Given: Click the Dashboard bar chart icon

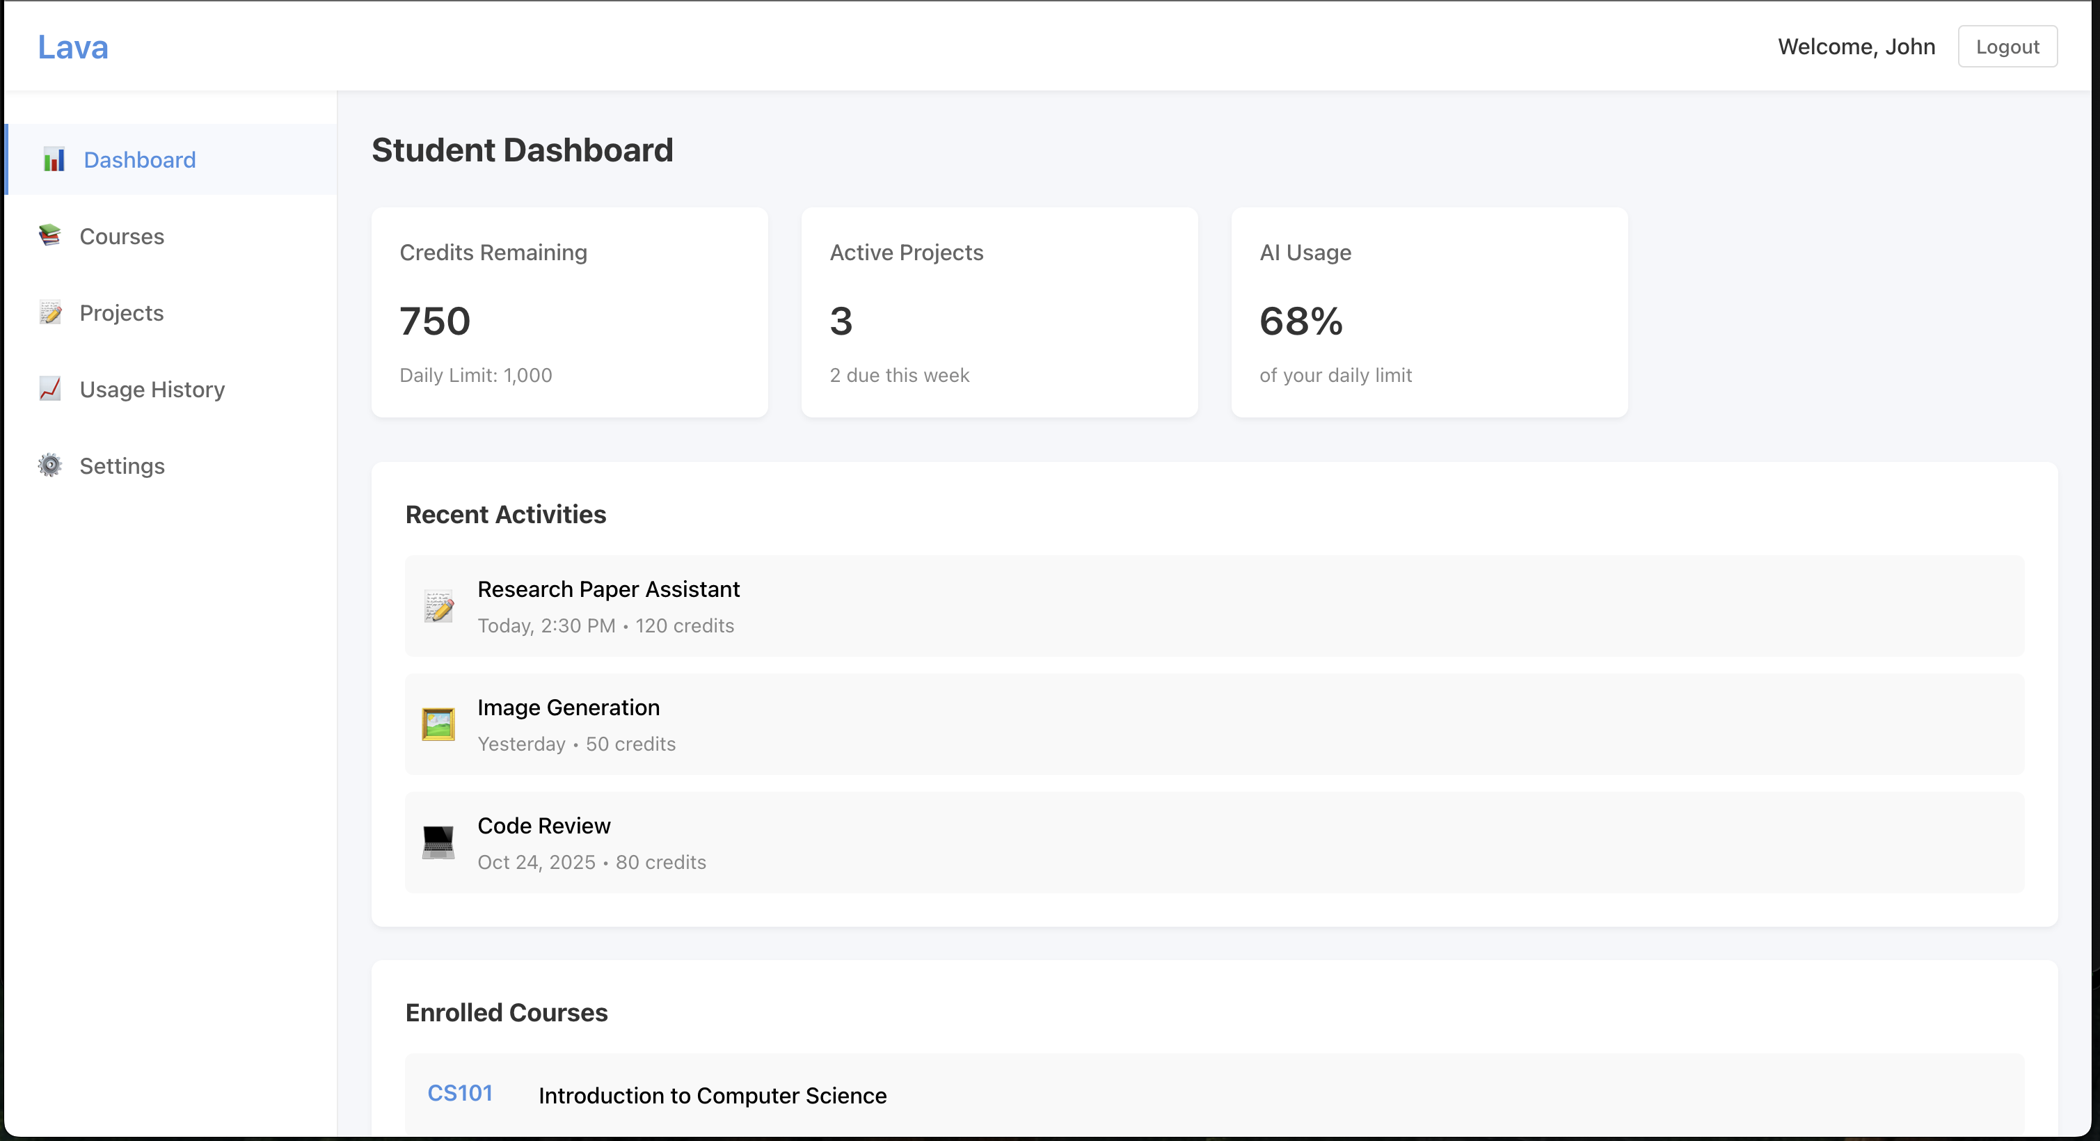Looking at the screenshot, I should click(x=54, y=160).
